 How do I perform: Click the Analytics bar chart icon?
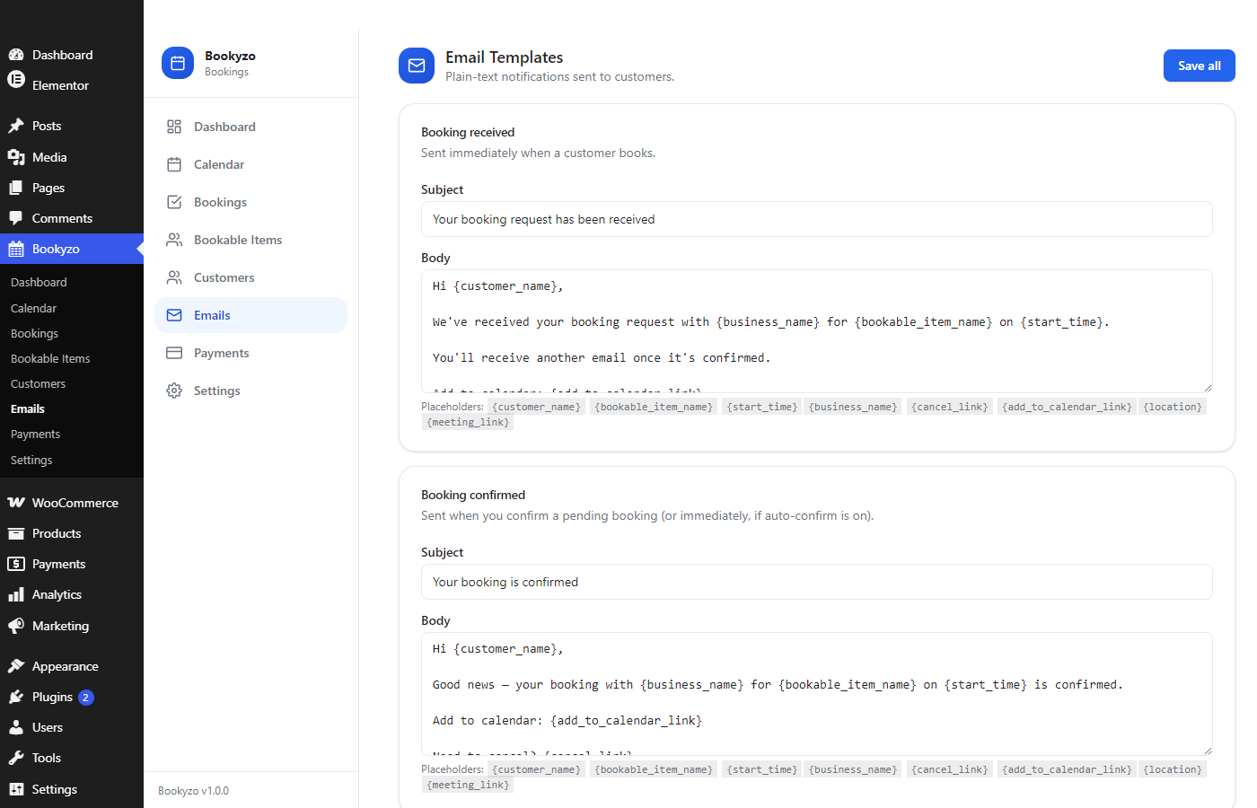[16, 594]
